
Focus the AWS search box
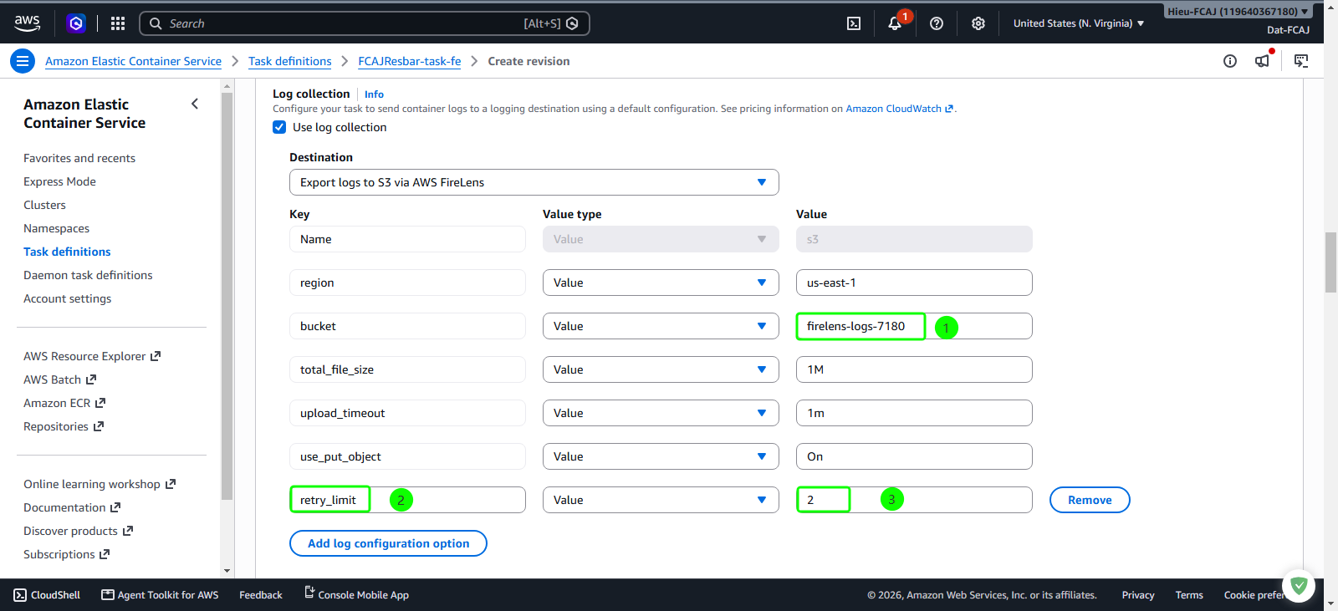coord(365,23)
